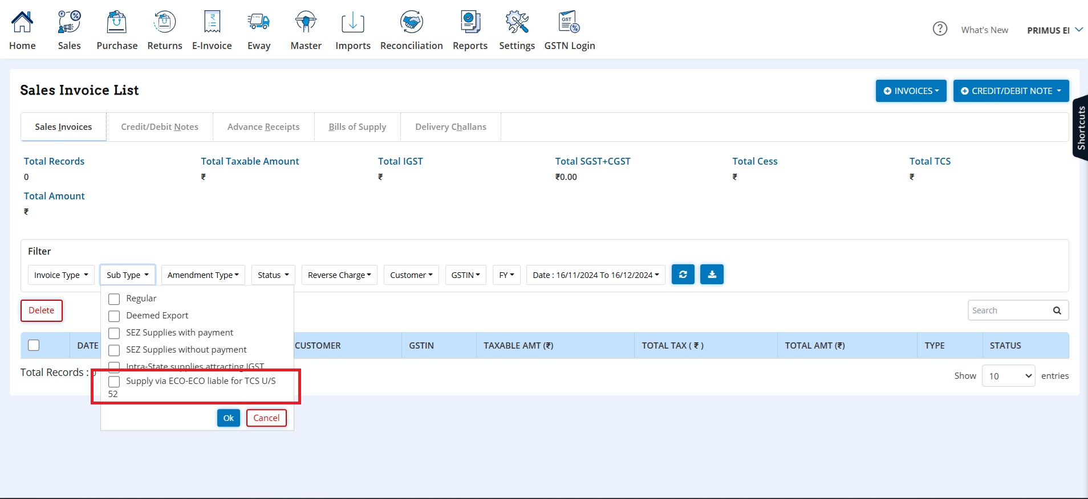The height and width of the screenshot is (499, 1088).
Task: Click the search magnifier icon
Action: pos(1057,310)
